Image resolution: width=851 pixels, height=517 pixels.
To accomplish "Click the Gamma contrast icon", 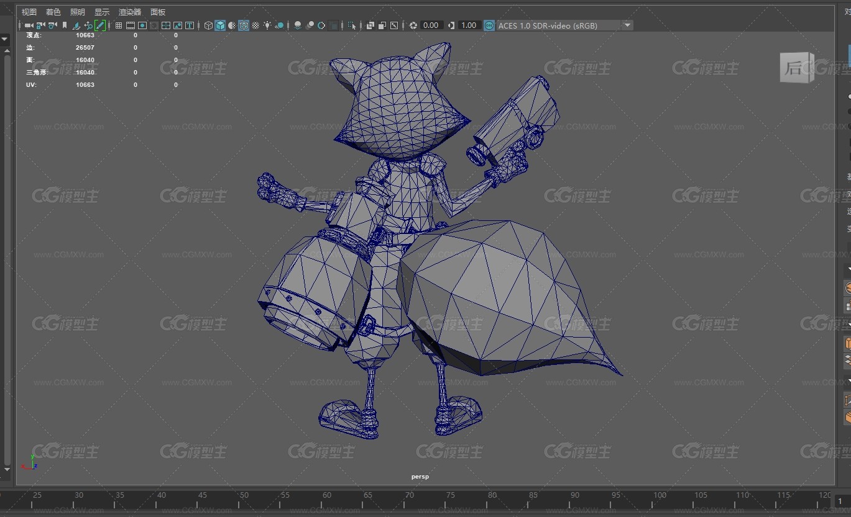I will (451, 25).
